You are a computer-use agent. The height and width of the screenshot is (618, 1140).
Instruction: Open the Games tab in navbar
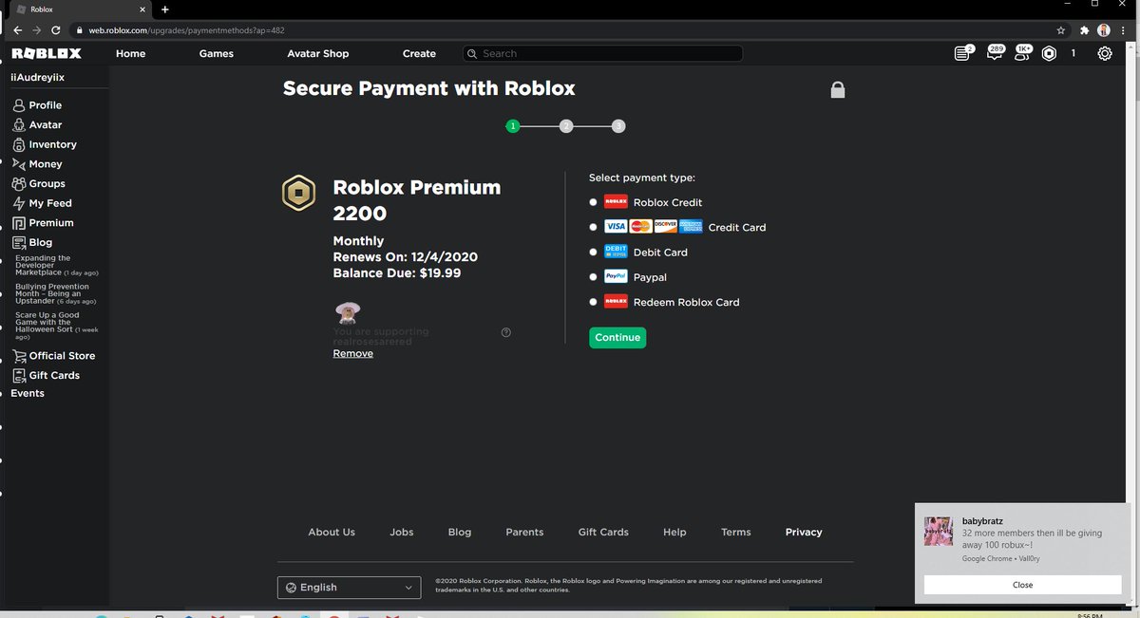[x=216, y=54]
